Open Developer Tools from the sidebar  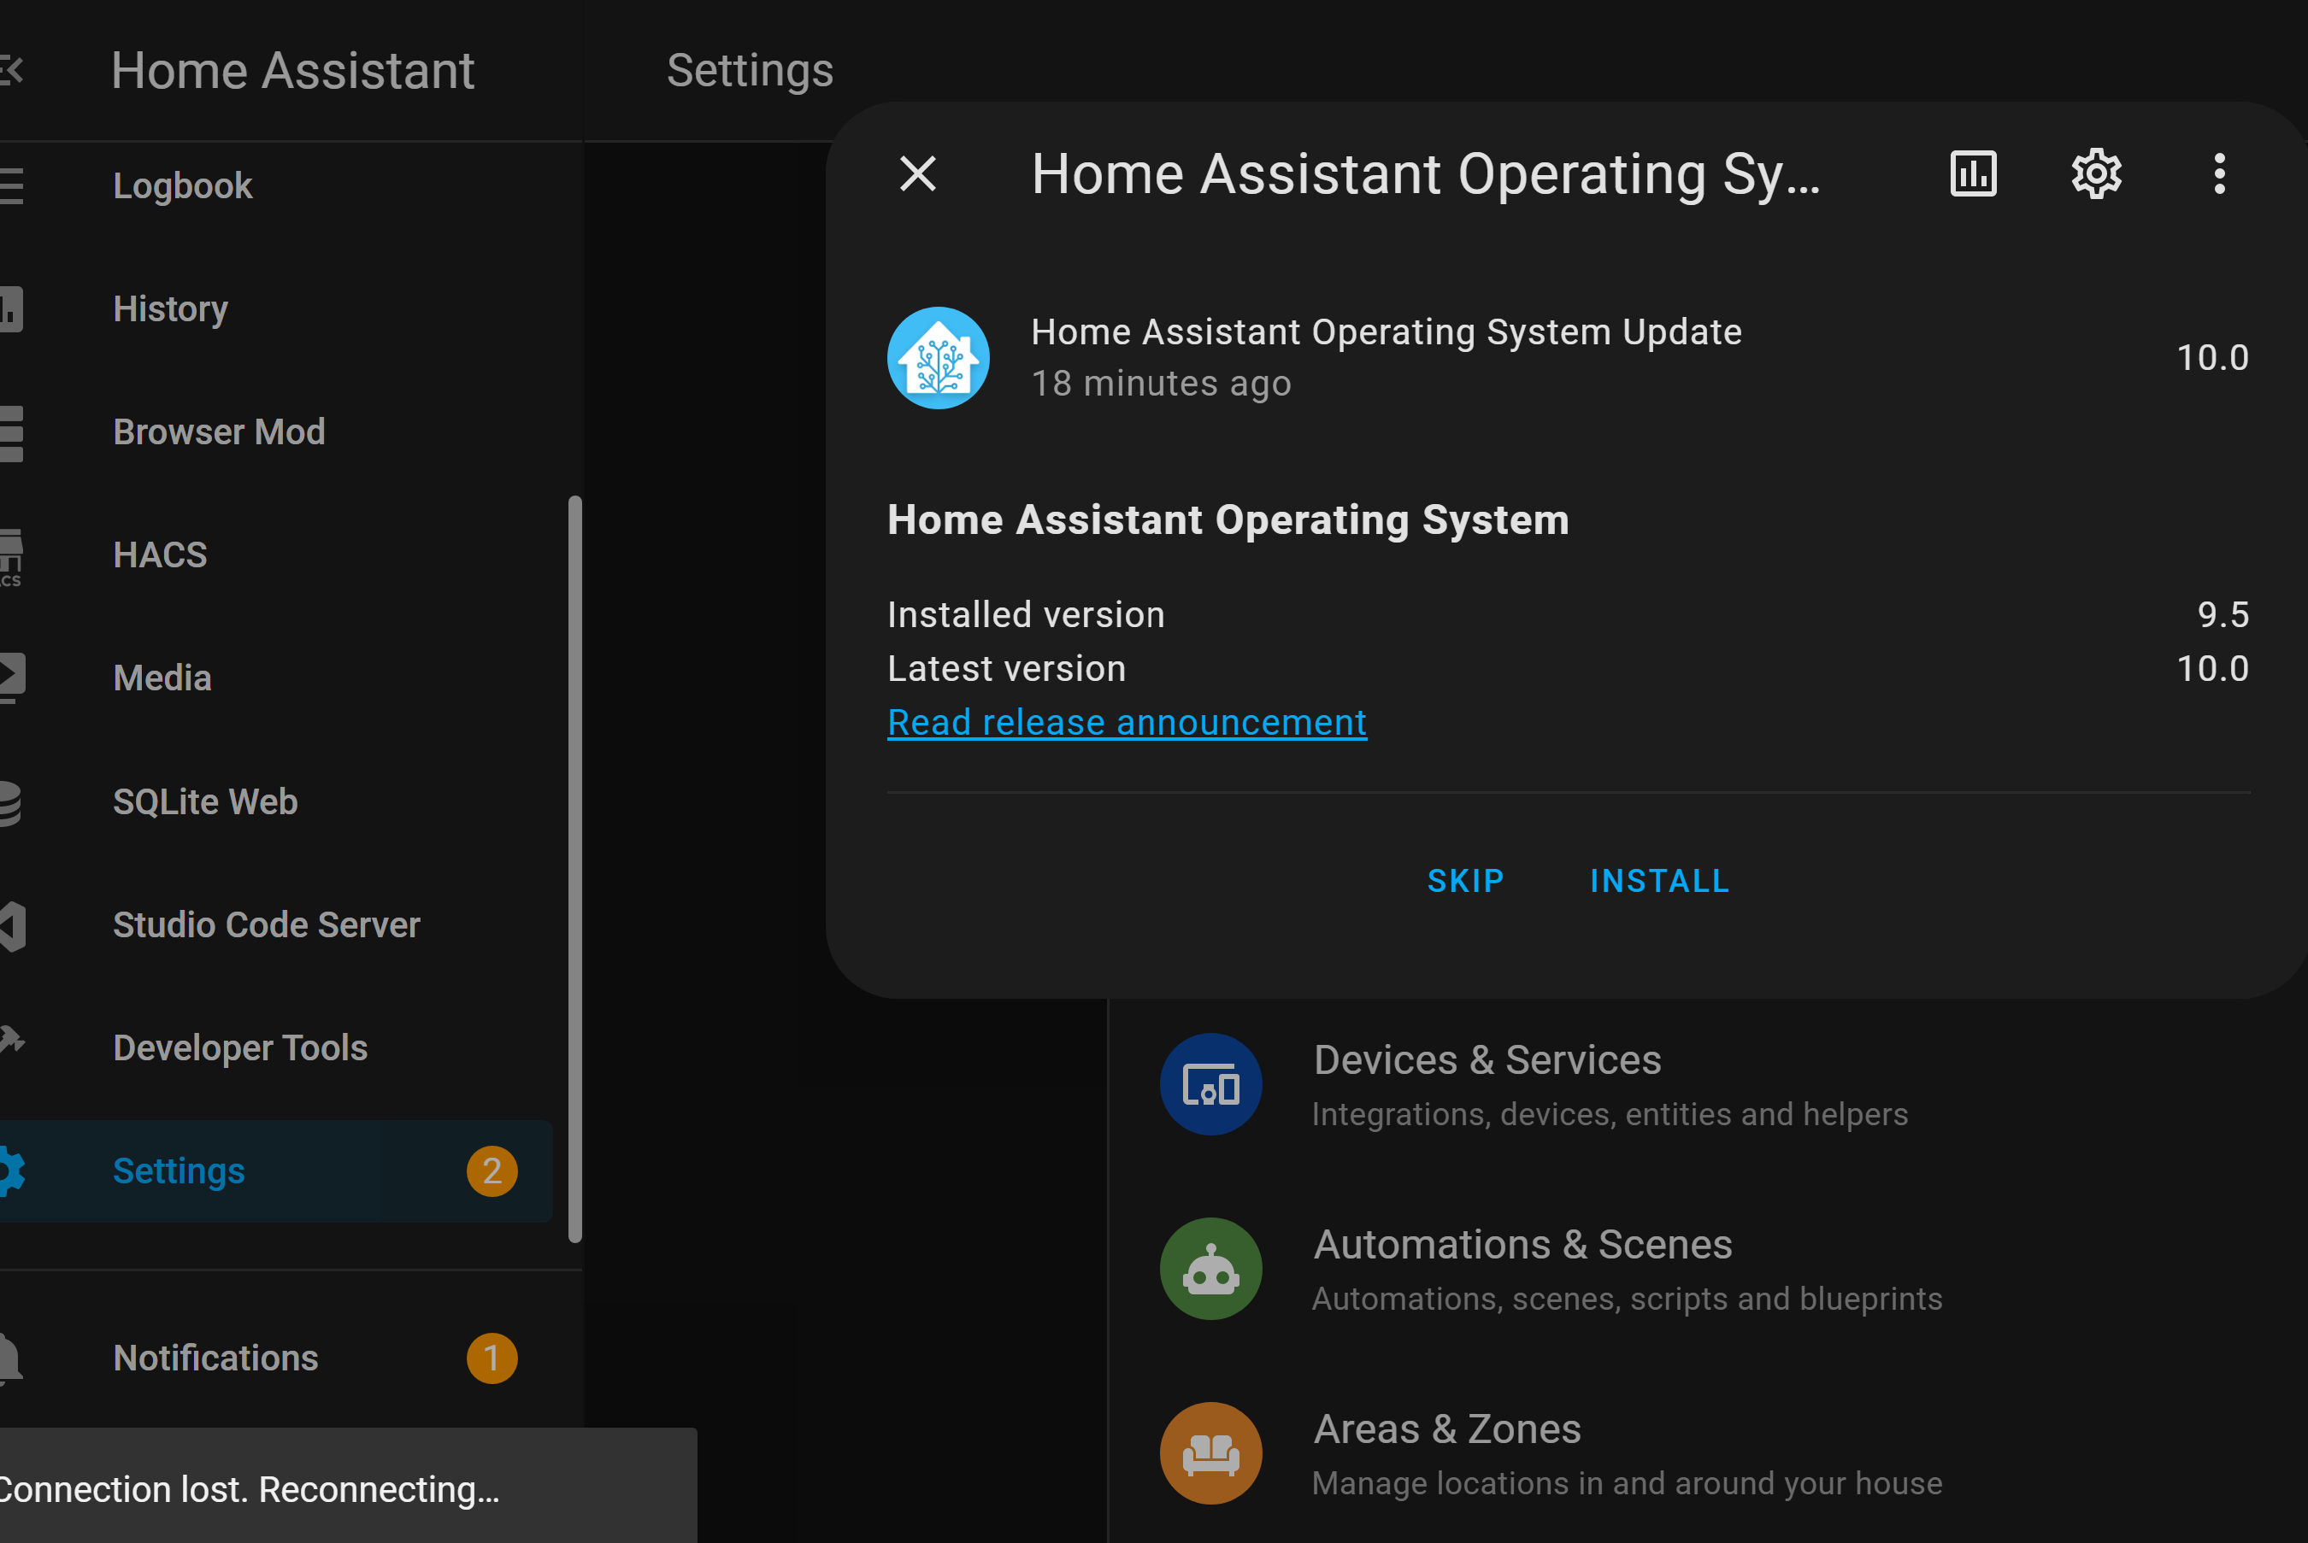pos(239,1047)
